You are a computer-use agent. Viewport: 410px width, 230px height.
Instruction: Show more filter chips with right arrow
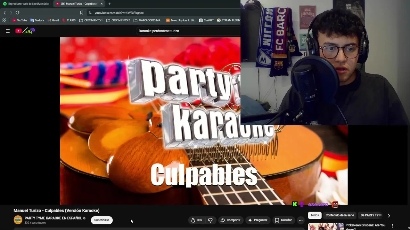point(389,216)
